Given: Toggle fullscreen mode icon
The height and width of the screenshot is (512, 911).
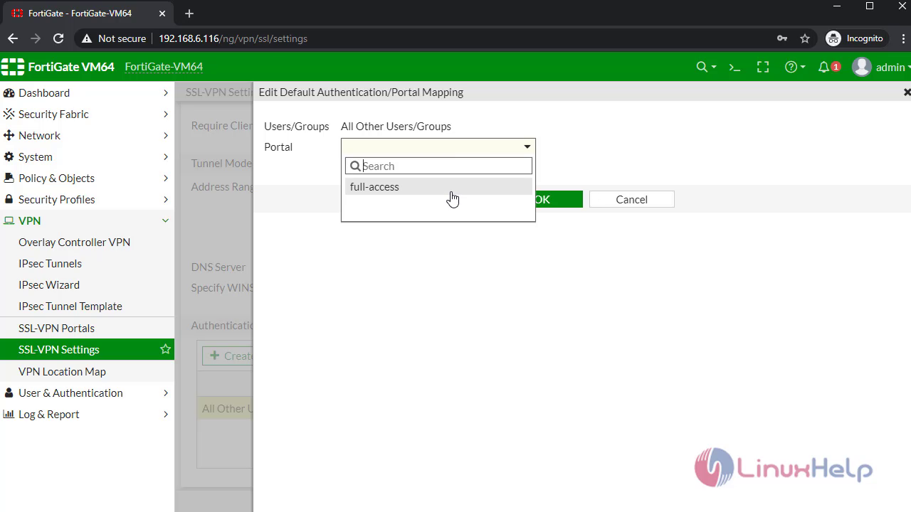Looking at the screenshot, I should (x=763, y=67).
